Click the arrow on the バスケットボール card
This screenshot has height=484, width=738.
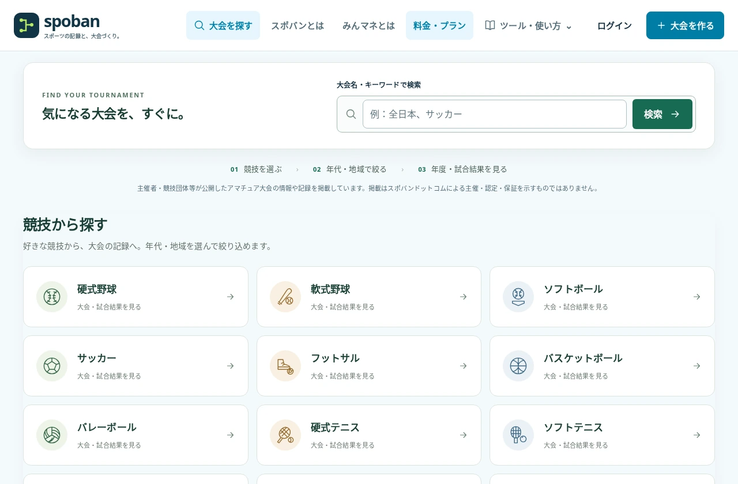pyautogui.click(x=696, y=366)
